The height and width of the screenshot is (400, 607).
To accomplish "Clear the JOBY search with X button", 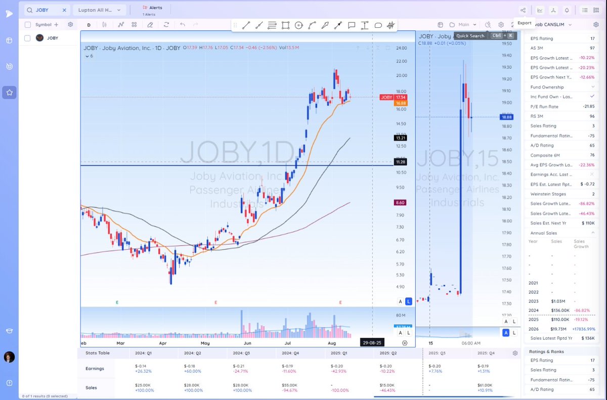I will [64, 10].
